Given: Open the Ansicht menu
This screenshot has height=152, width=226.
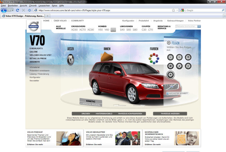Looking at the screenshot, I should [23, 6].
